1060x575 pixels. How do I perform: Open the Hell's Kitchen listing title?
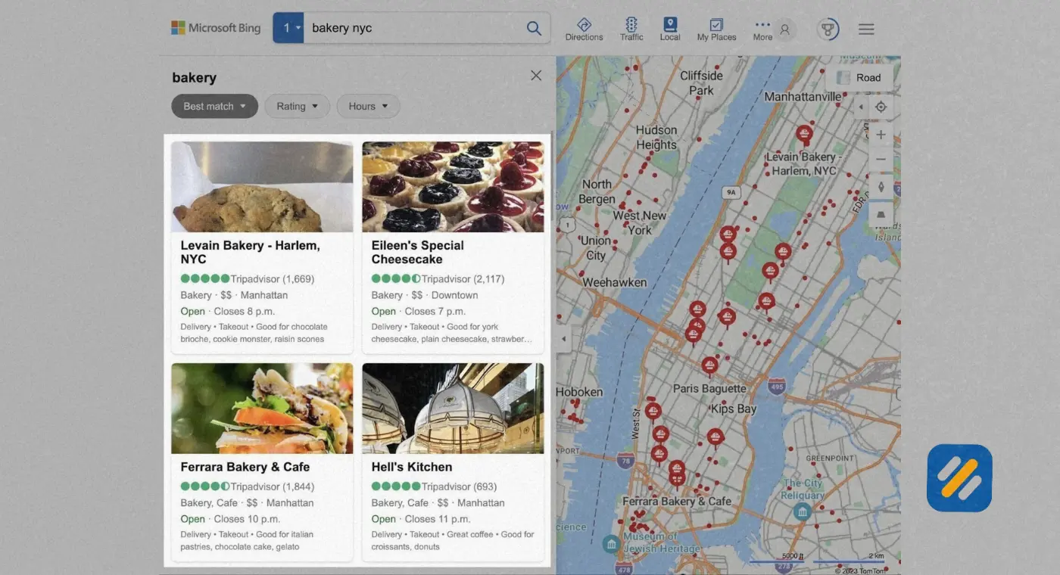click(412, 467)
